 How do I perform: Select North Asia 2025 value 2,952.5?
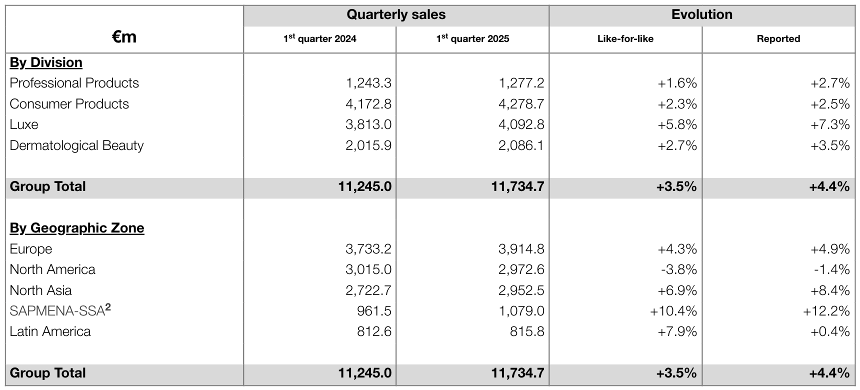click(521, 290)
